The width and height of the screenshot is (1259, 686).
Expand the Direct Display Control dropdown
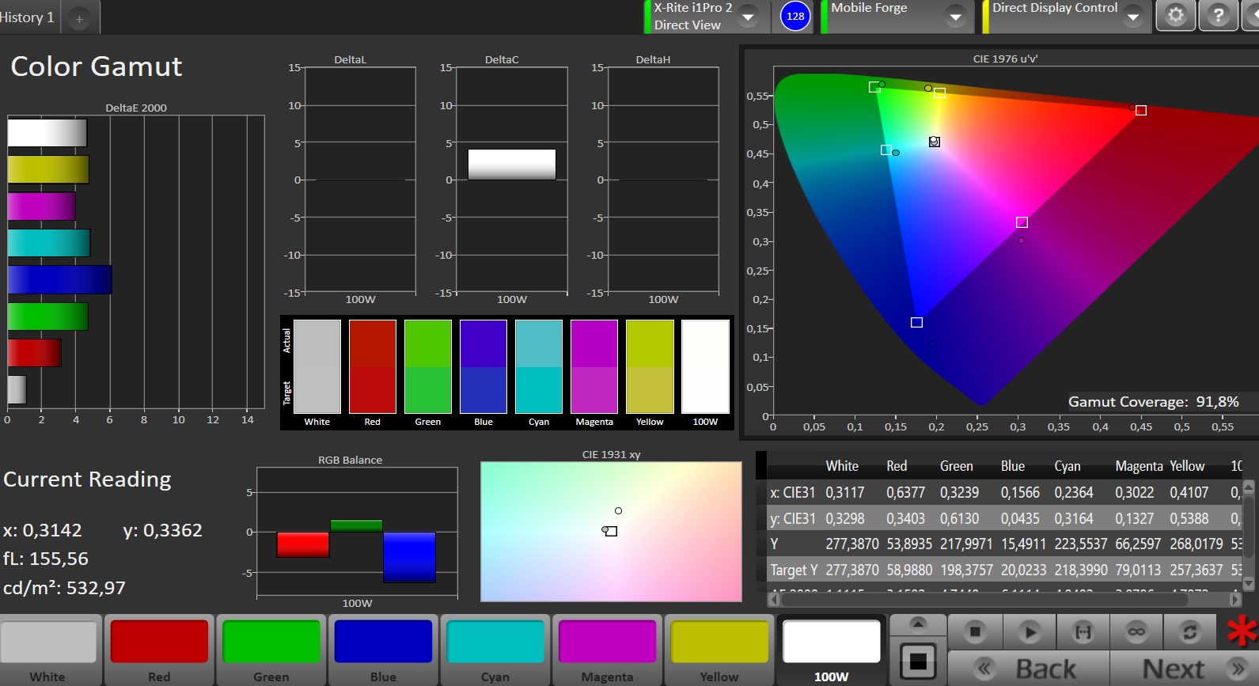point(1133,17)
